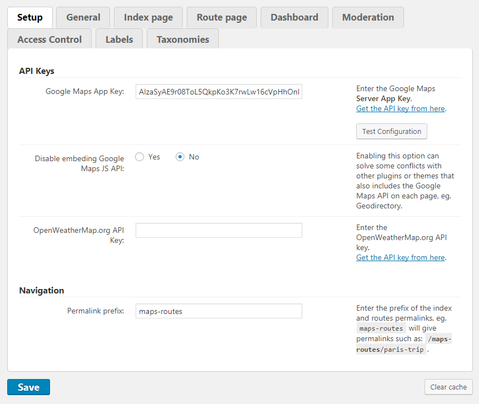Switch to the Index page tab
The image size is (479, 404).
coord(148,17)
